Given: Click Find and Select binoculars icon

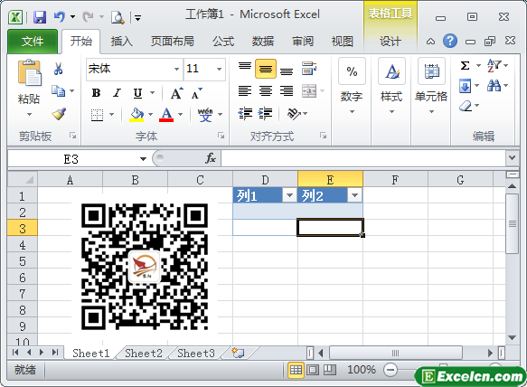Looking at the screenshot, I should (x=494, y=86).
